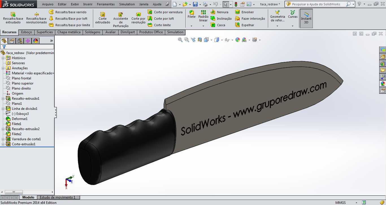Click Ressalto/base por limite
This screenshot has width=386, height=205.
pos(70,25)
